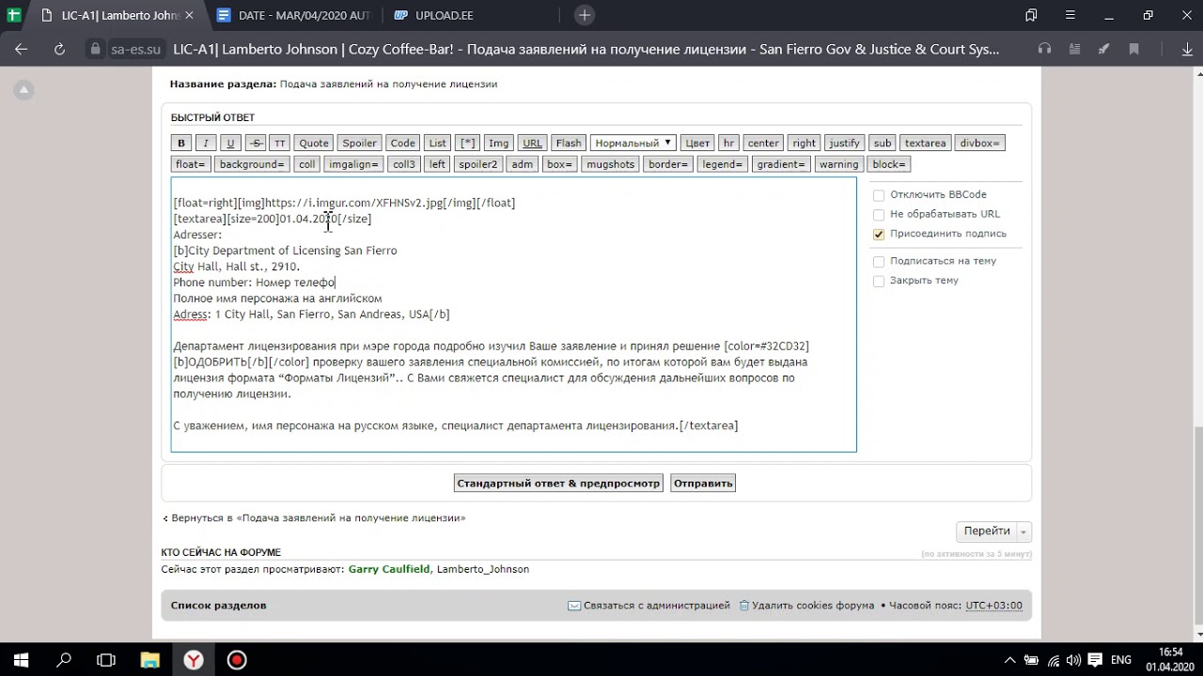1203x676 pixels.
Task: Click Стандартный ответ & предпросмотр button
Action: pos(558,484)
